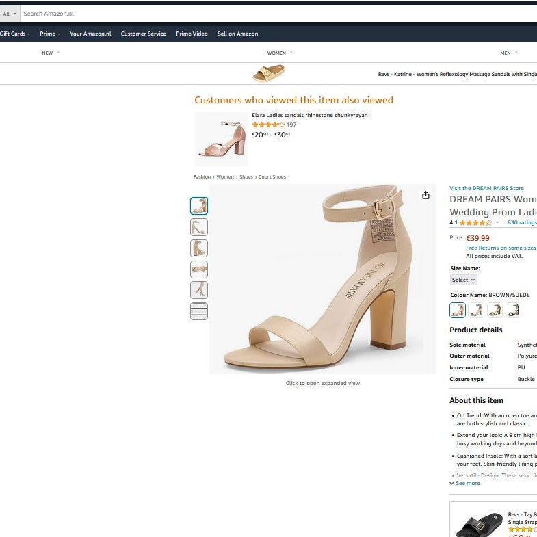Open the Prime navigation menu

pos(50,34)
